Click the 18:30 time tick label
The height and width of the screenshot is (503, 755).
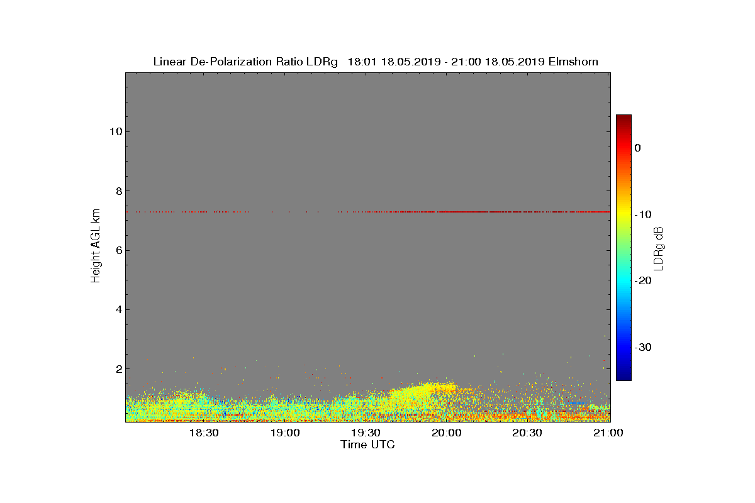[204, 433]
